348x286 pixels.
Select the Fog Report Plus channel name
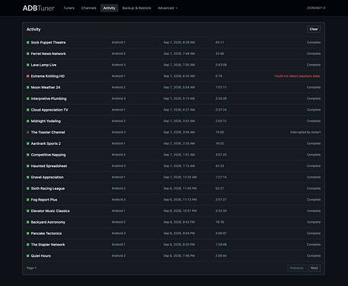44,200
